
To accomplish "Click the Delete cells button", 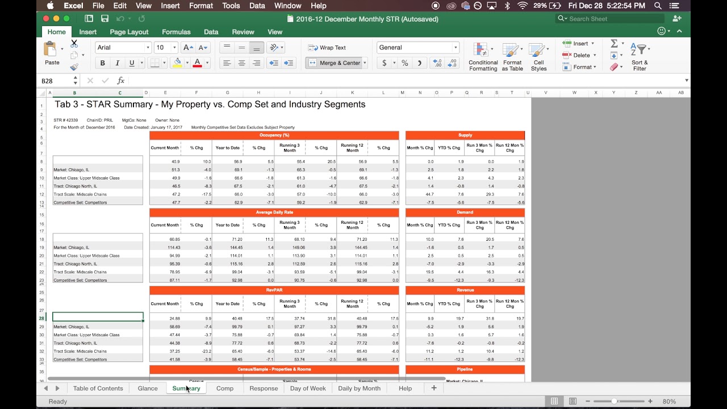I will (579, 55).
